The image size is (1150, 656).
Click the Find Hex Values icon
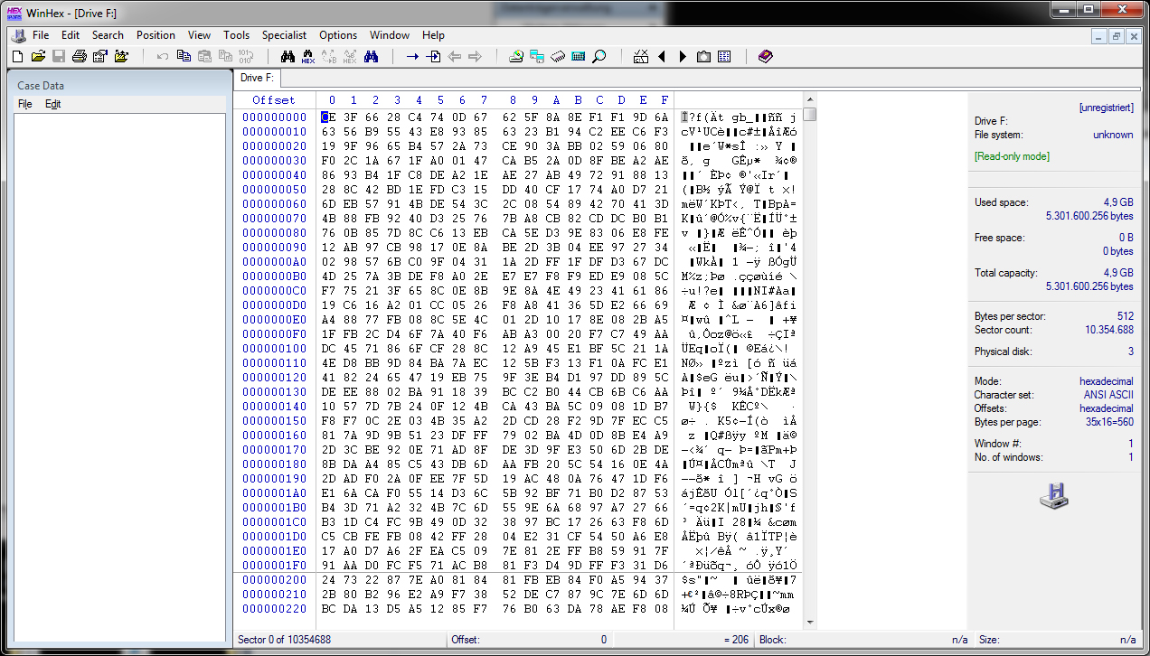click(x=308, y=57)
